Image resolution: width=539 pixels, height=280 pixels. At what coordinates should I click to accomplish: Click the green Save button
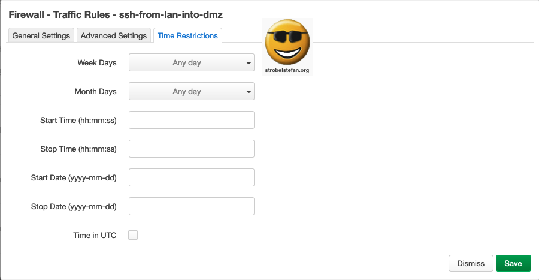(x=513, y=263)
